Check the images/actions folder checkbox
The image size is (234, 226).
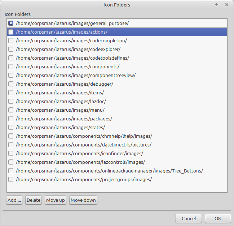click(11, 32)
